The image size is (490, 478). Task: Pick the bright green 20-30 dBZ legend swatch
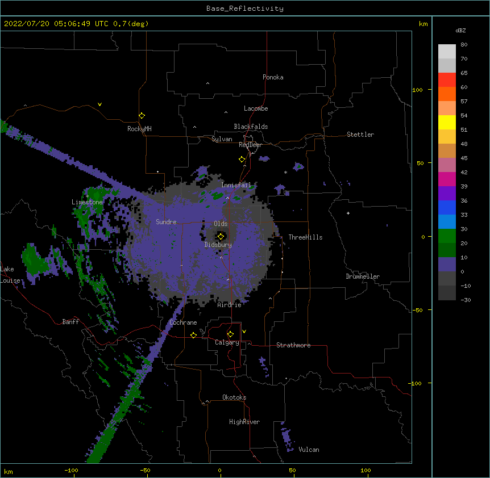[x=447, y=236]
